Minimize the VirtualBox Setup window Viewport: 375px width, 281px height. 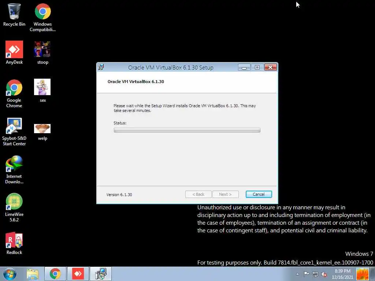coord(244,67)
